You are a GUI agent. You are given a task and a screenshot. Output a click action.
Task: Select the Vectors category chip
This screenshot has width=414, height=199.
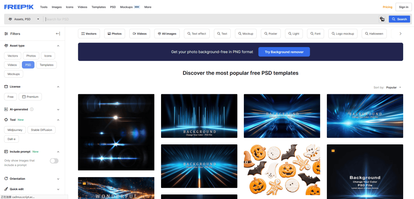pos(89,34)
